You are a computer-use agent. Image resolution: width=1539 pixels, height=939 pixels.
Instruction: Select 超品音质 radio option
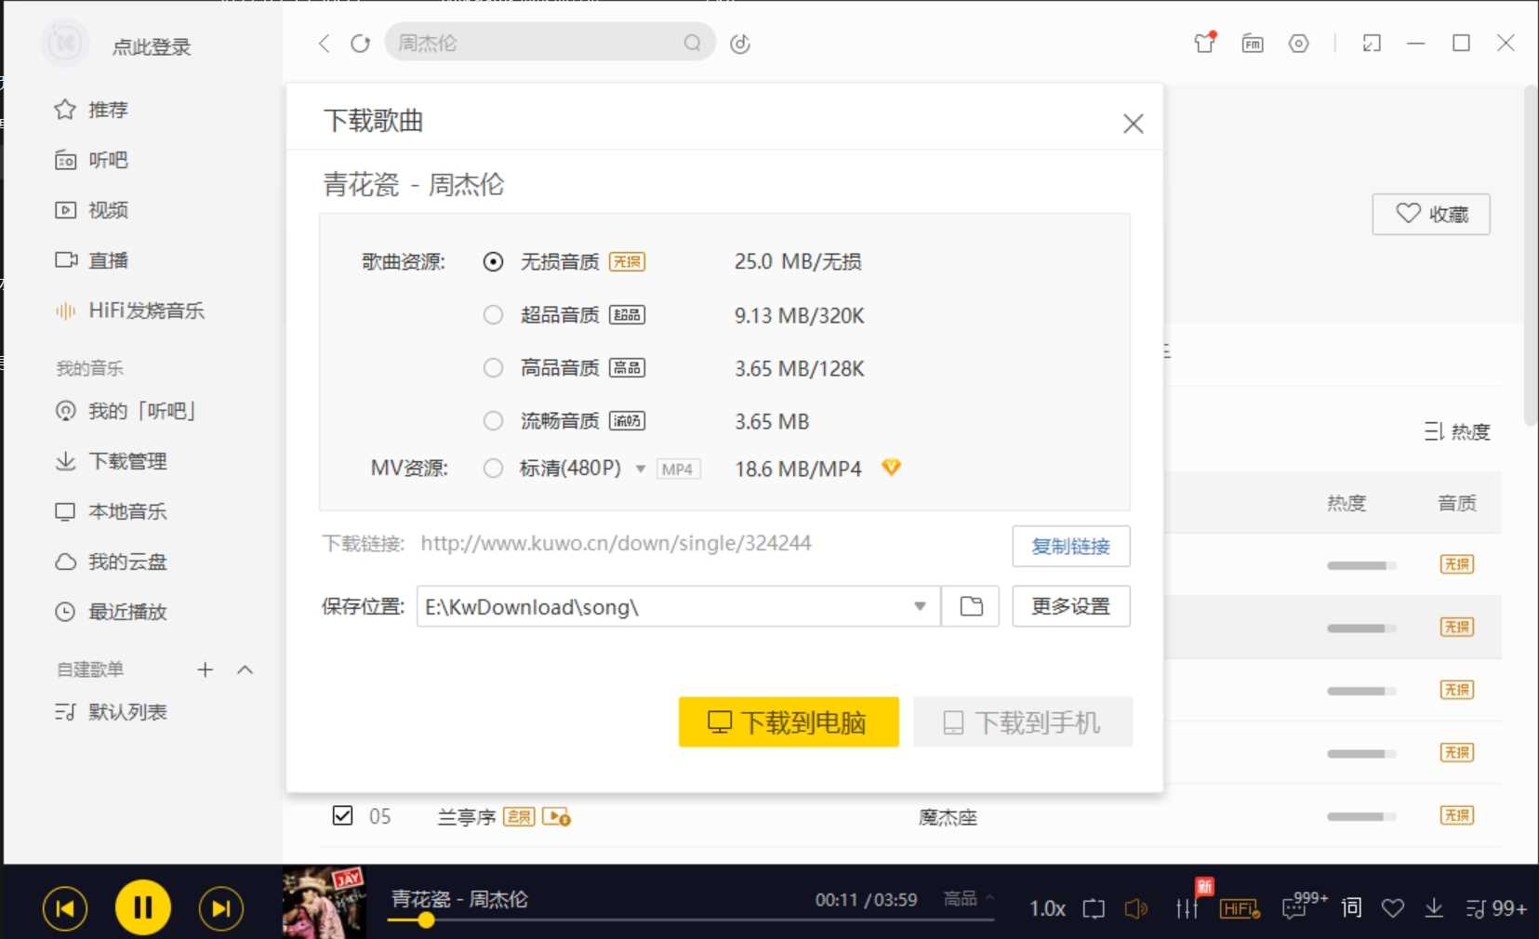(x=493, y=315)
